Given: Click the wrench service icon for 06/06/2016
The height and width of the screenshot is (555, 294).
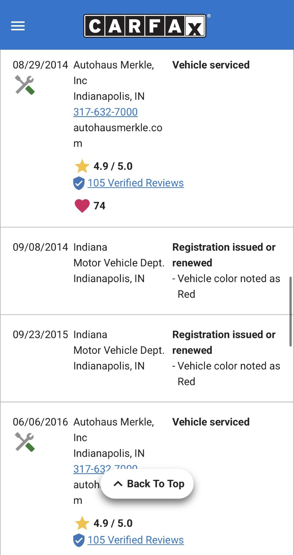Looking at the screenshot, I should (25, 442).
